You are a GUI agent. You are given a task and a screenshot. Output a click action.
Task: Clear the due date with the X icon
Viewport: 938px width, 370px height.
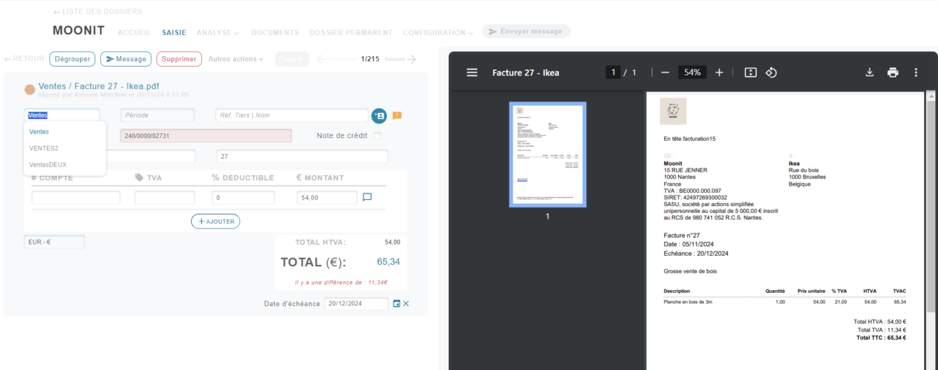point(406,303)
